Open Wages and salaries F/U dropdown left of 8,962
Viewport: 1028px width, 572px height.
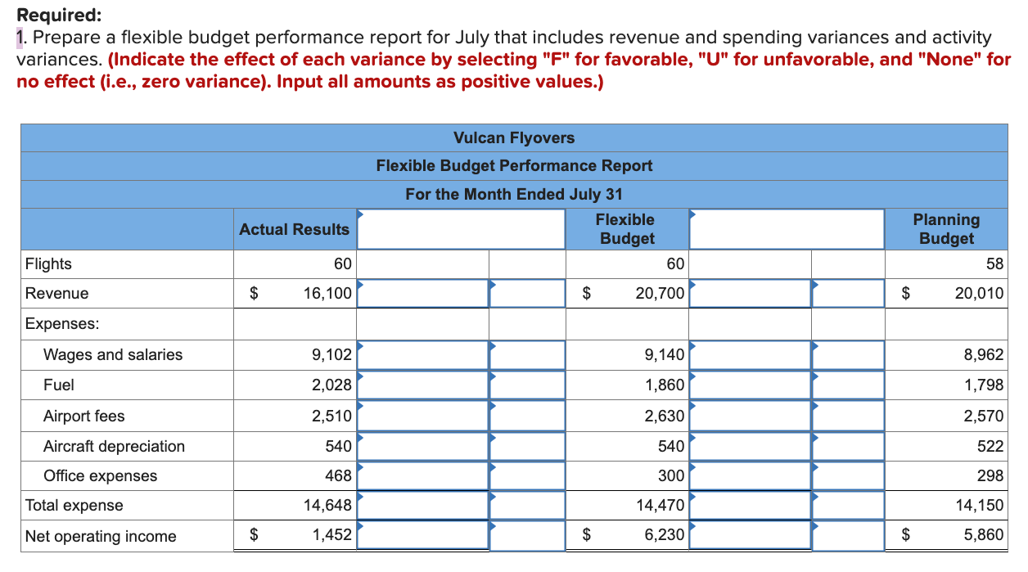pos(848,355)
